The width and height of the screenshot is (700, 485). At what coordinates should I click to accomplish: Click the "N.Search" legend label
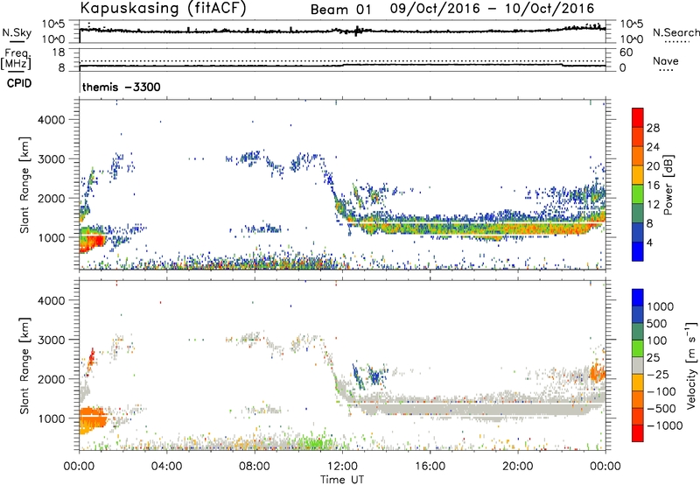pos(675,32)
